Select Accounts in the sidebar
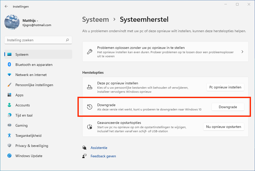 23,105
